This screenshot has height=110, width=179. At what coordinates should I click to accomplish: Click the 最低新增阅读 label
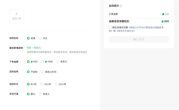tap(16, 48)
